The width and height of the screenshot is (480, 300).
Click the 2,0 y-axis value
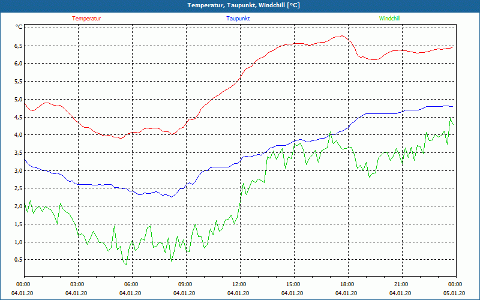coord(18,206)
